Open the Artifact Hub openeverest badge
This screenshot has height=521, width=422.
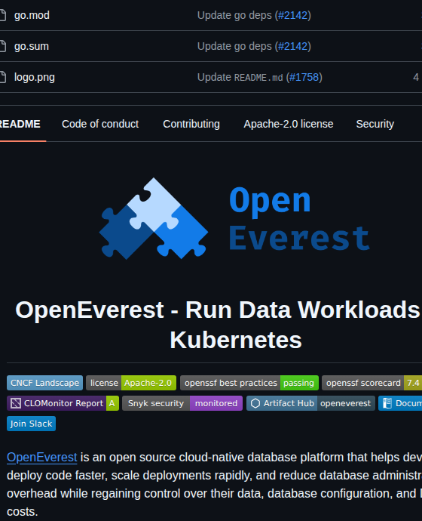tap(310, 403)
